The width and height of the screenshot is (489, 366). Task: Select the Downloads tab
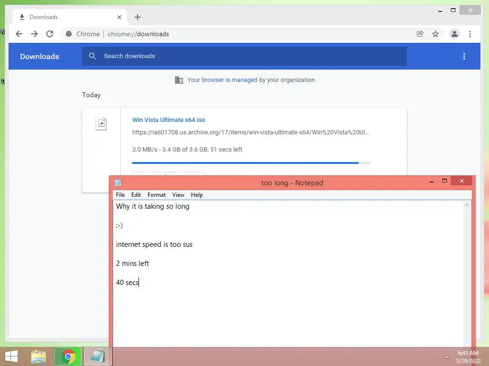tap(70, 17)
